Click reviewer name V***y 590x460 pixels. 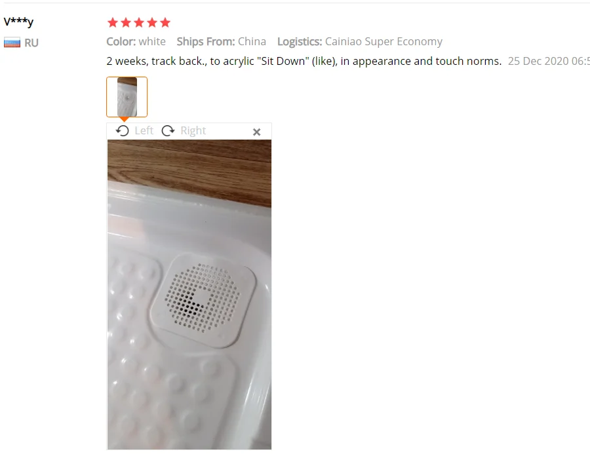[x=18, y=22]
